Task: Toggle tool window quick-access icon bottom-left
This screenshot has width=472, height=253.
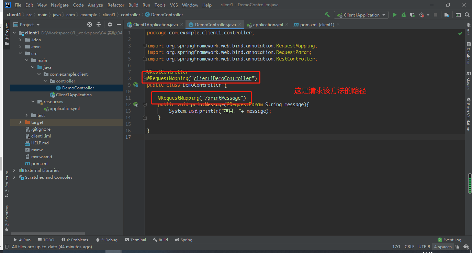Action: coord(6,246)
